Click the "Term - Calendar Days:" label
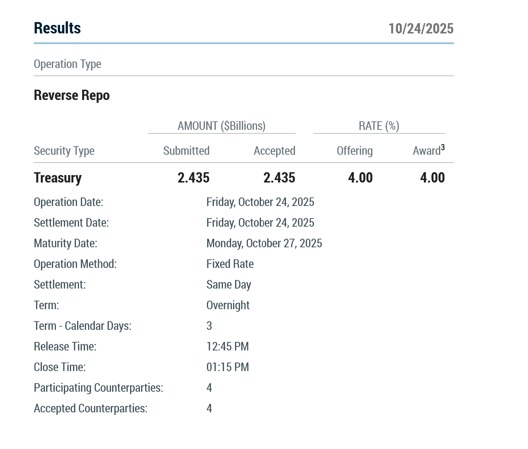Viewport: 528px width, 449px height. [82, 326]
